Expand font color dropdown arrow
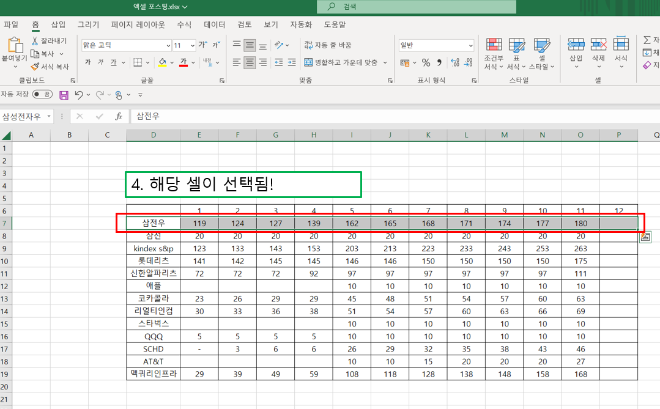The width and height of the screenshot is (660, 409). pyautogui.click(x=193, y=62)
